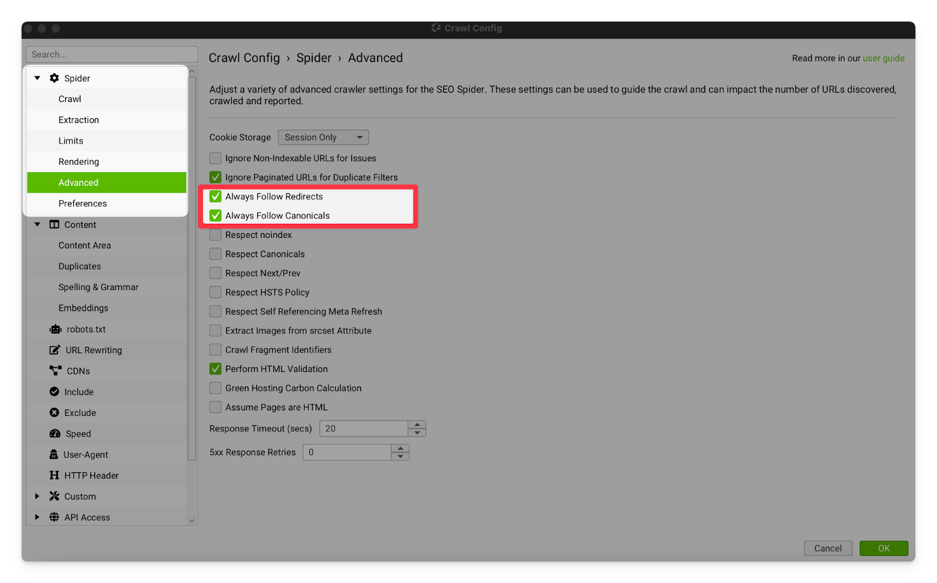Open the user guide link
Viewport: 937px width, 583px height.
pos(883,58)
